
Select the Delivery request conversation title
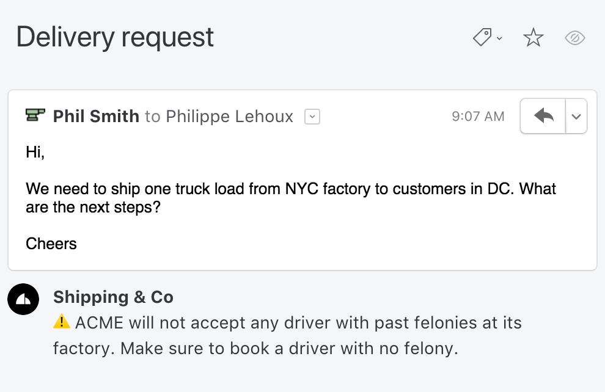click(x=114, y=37)
